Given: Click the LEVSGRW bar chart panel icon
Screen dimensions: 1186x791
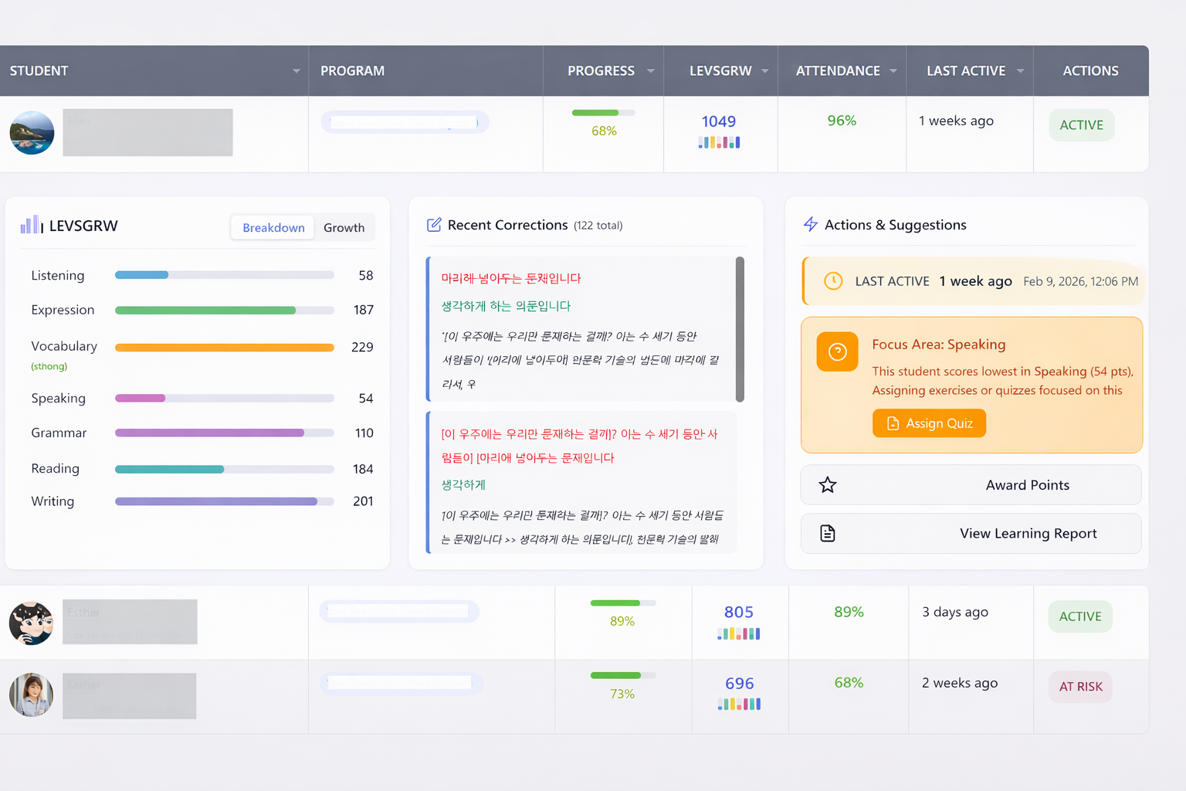Looking at the screenshot, I should 29,225.
